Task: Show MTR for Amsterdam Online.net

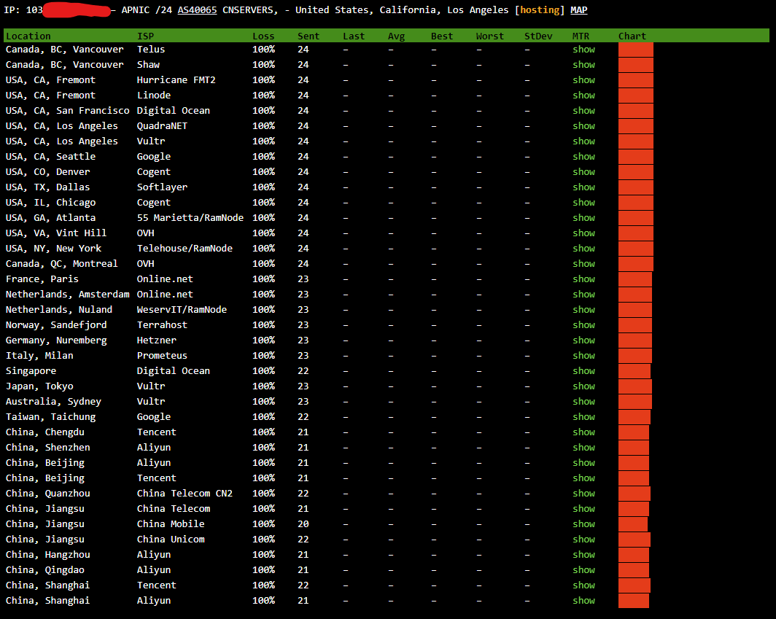Action: coord(584,295)
